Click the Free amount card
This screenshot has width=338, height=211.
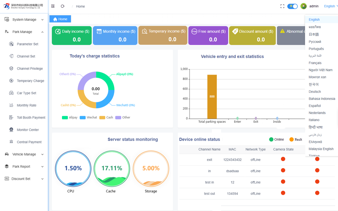tap(208, 36)
